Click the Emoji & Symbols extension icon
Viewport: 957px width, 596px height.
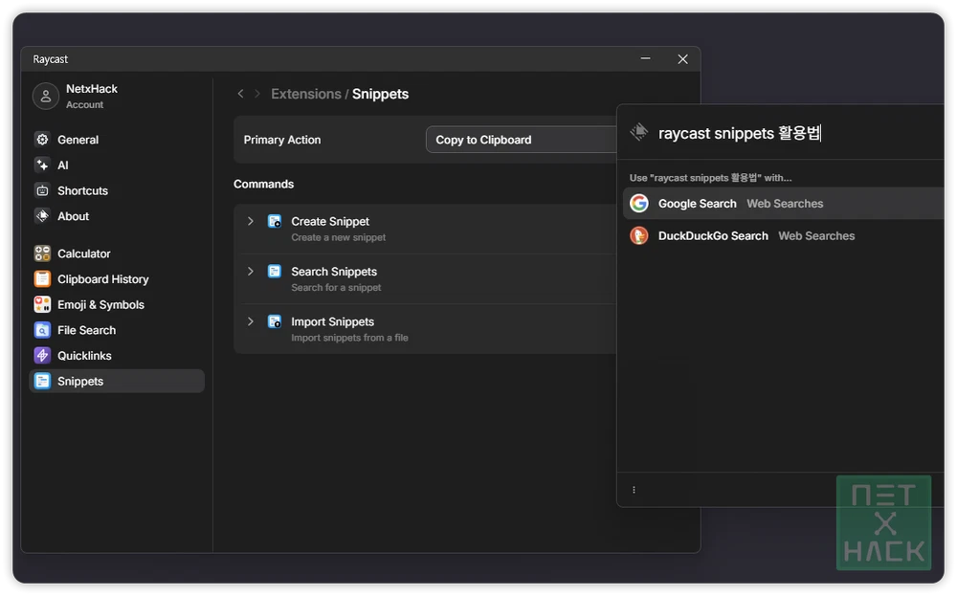tap(42, 305)
